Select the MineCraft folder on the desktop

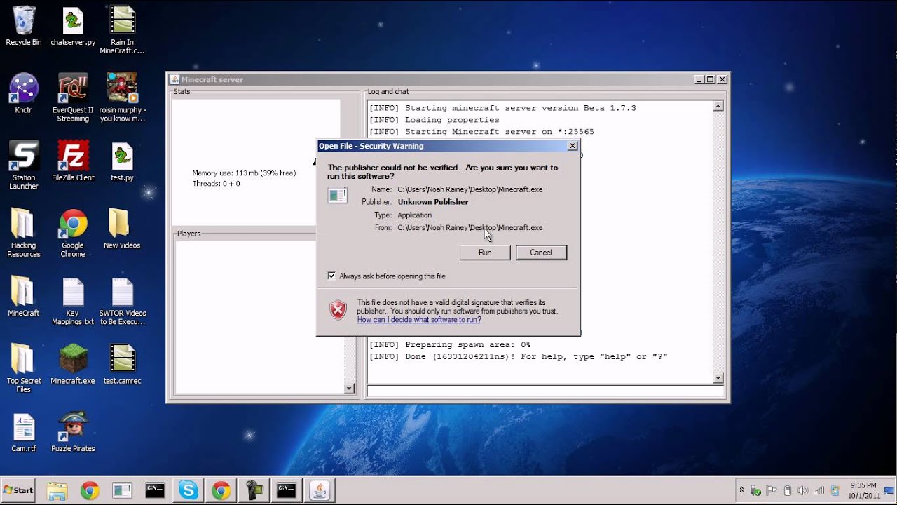pyautogui.click(x=24, y=297)
